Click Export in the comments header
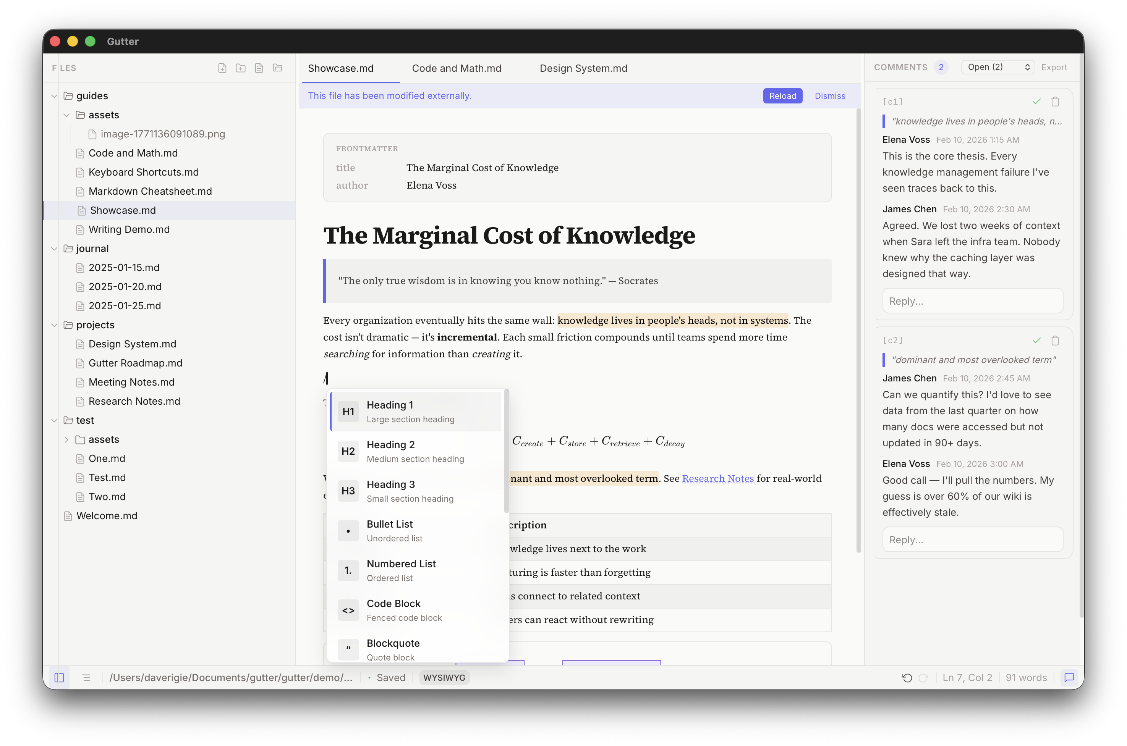 coord(1054,67)
